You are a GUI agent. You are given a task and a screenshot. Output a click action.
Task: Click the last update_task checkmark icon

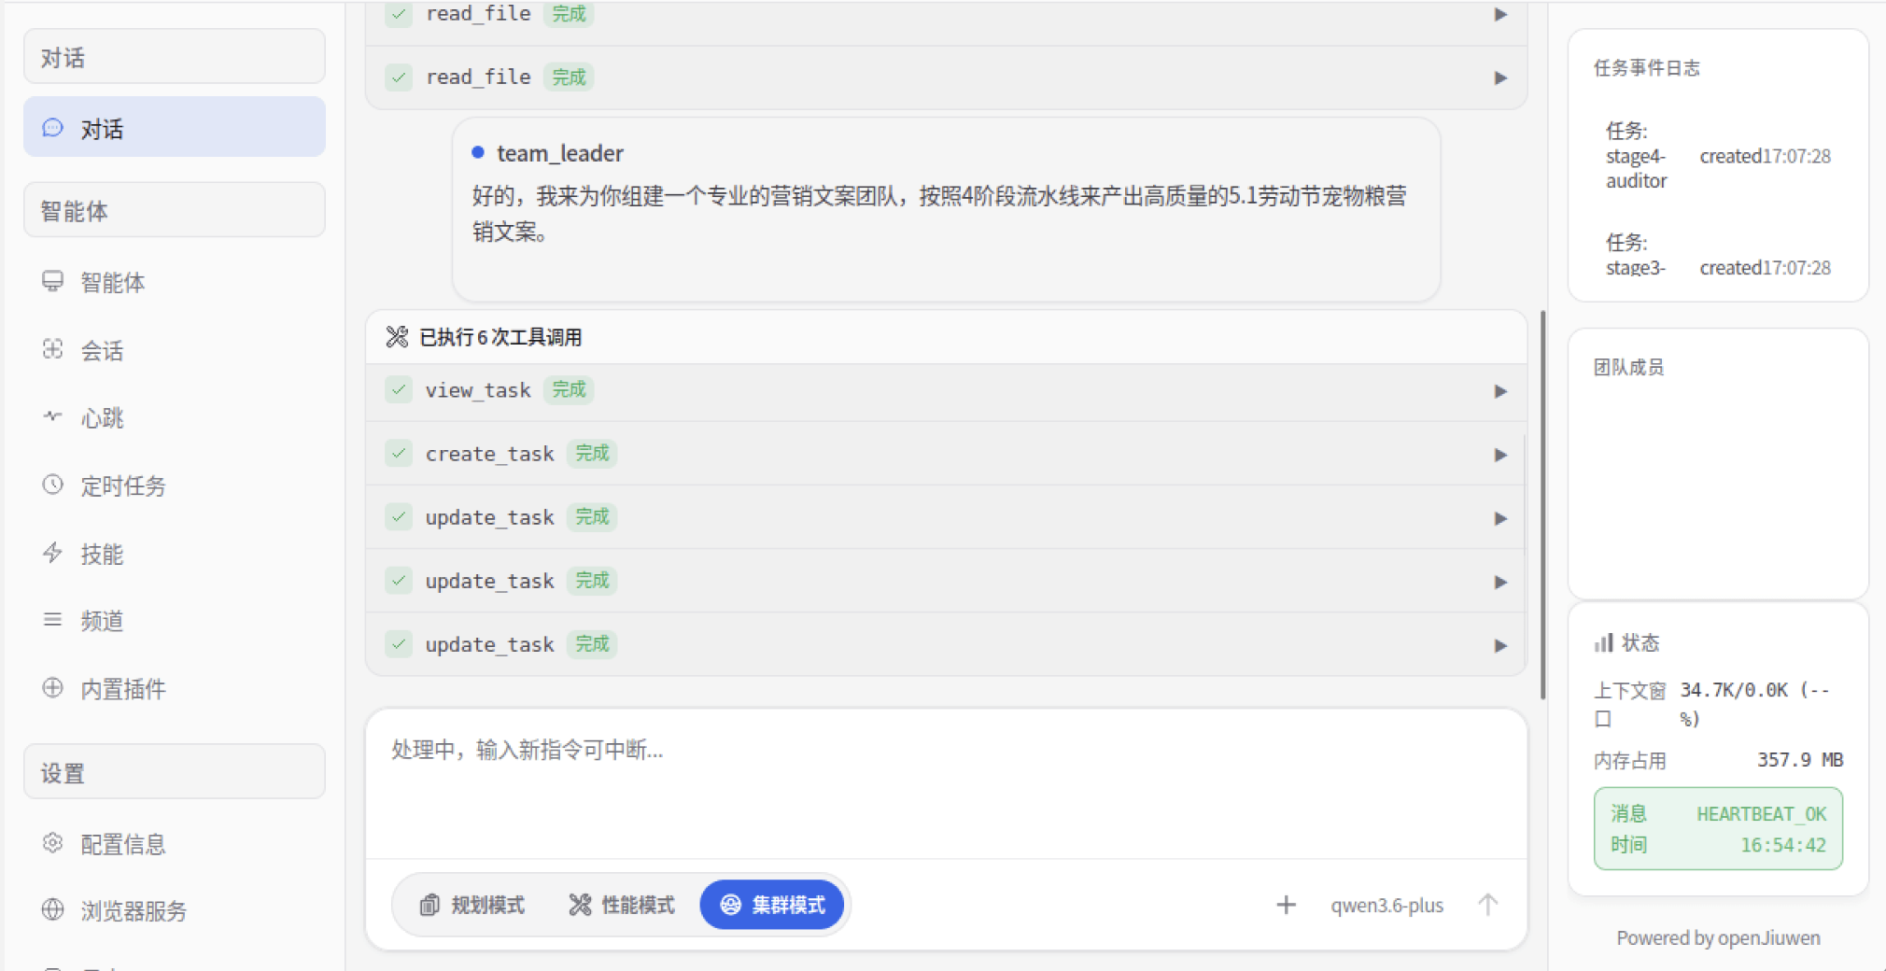pyautogui.click(x=399, y=643)
